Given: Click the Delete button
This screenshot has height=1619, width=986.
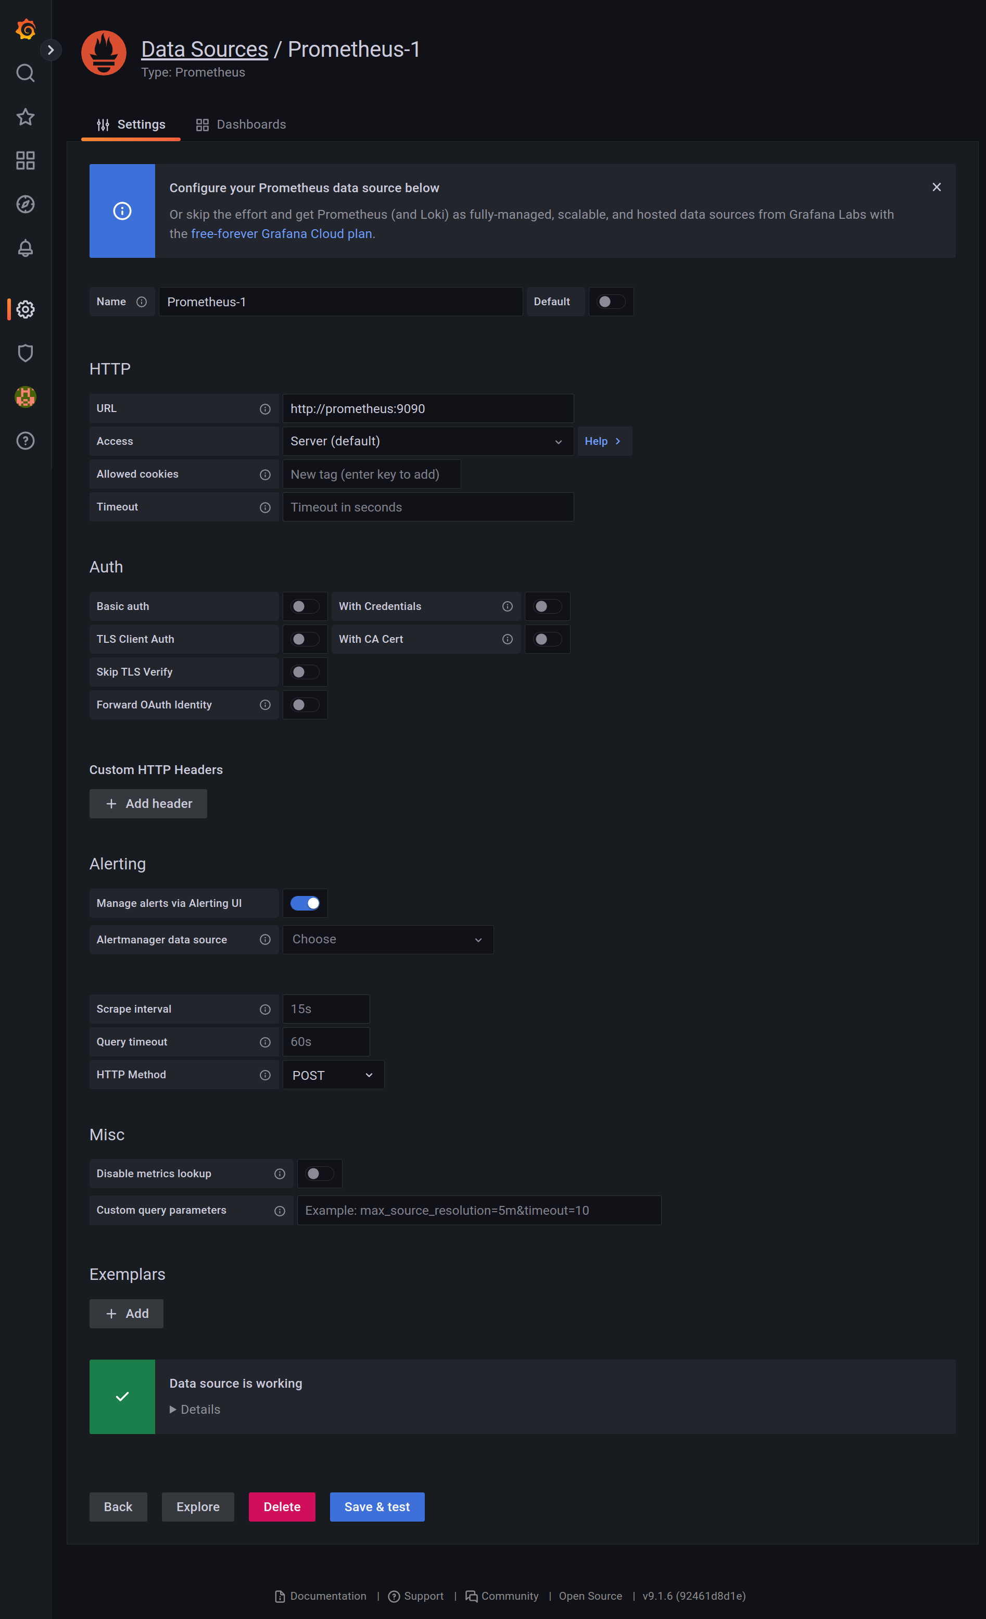Looking at the screenshot, I should tap(282, 1506).
